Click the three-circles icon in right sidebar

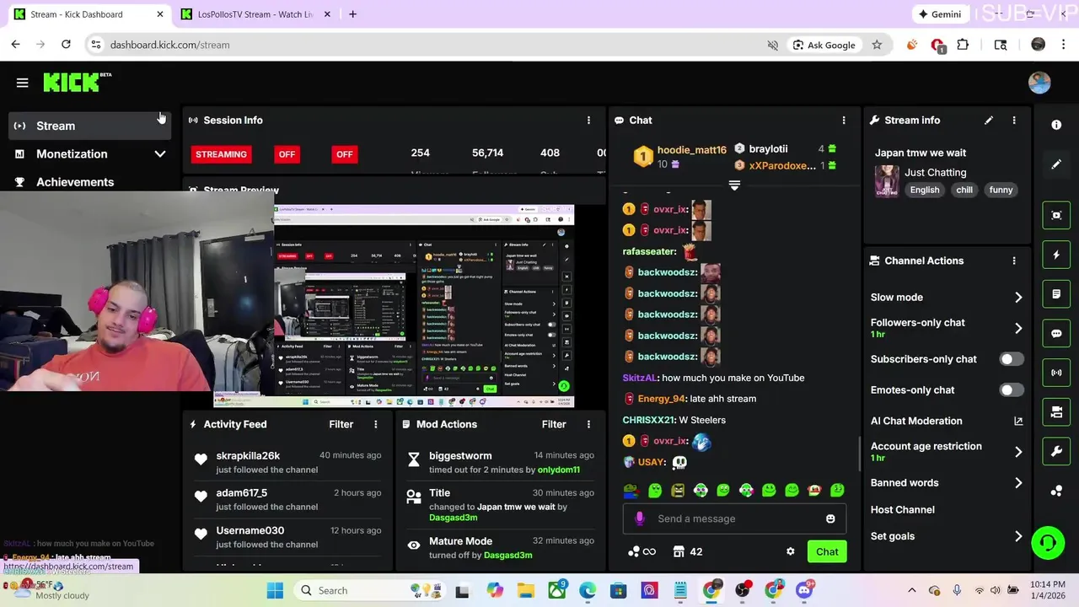point(1056,491)
